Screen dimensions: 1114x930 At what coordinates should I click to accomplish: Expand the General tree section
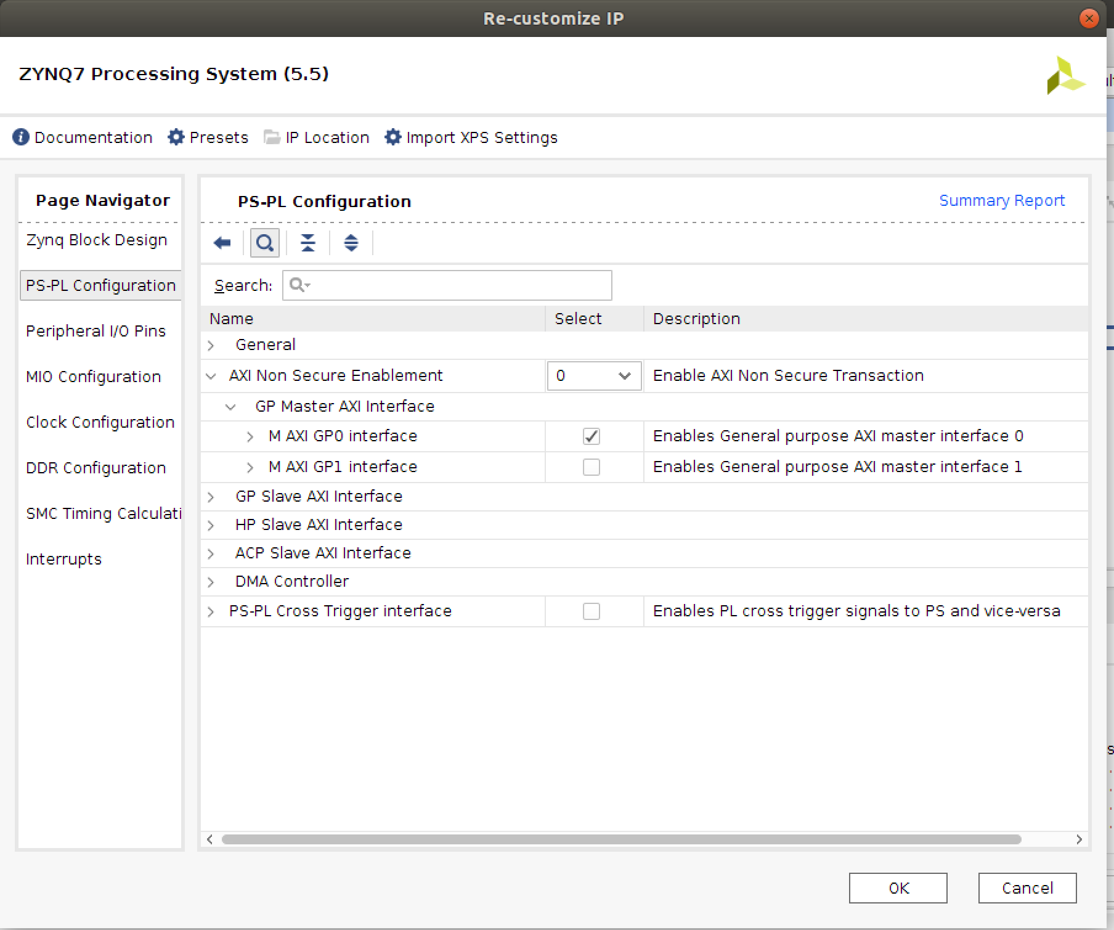(x=211, y=345)
